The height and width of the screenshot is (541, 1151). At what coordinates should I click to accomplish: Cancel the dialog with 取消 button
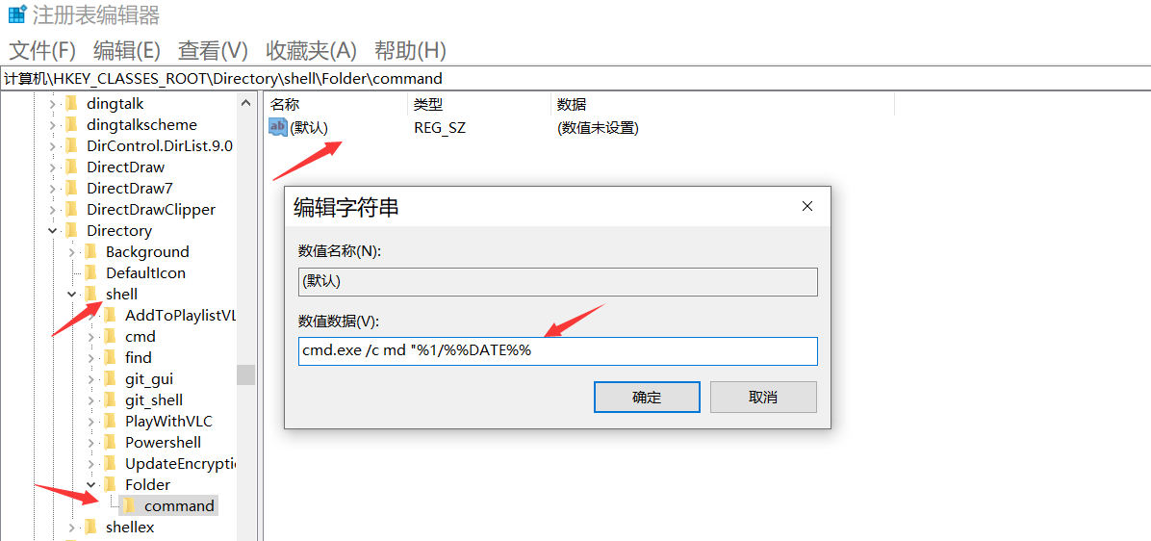click(x=763, y=398)
